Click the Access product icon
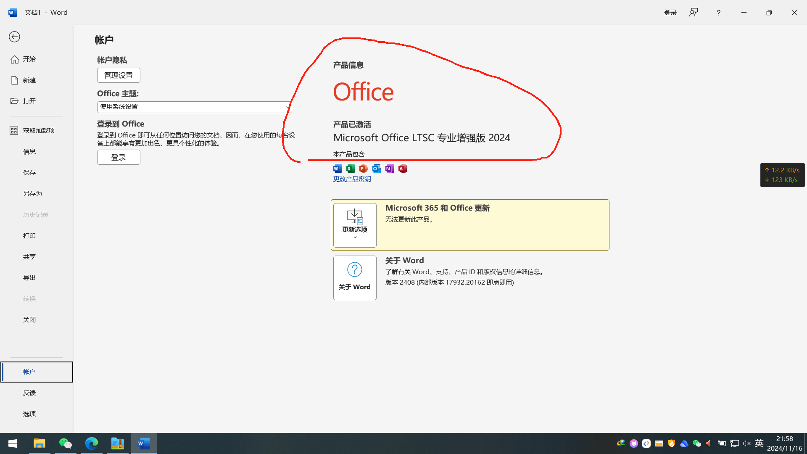Image resolution: width=807 pixels, height=454 pixels. 403,169
